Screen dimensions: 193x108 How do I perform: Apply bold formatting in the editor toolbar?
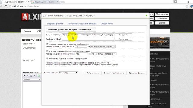click(x=24, y=76)
